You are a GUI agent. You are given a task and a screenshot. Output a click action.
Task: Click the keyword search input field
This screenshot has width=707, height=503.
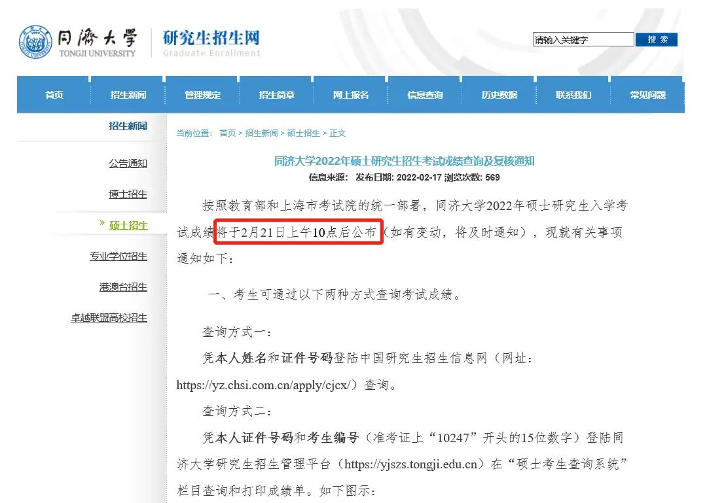coord(583,39)
